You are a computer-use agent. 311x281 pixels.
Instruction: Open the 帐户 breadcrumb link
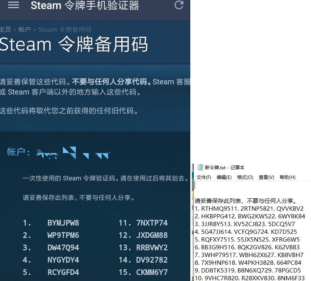pyautogui.click(x=24, y=29)
